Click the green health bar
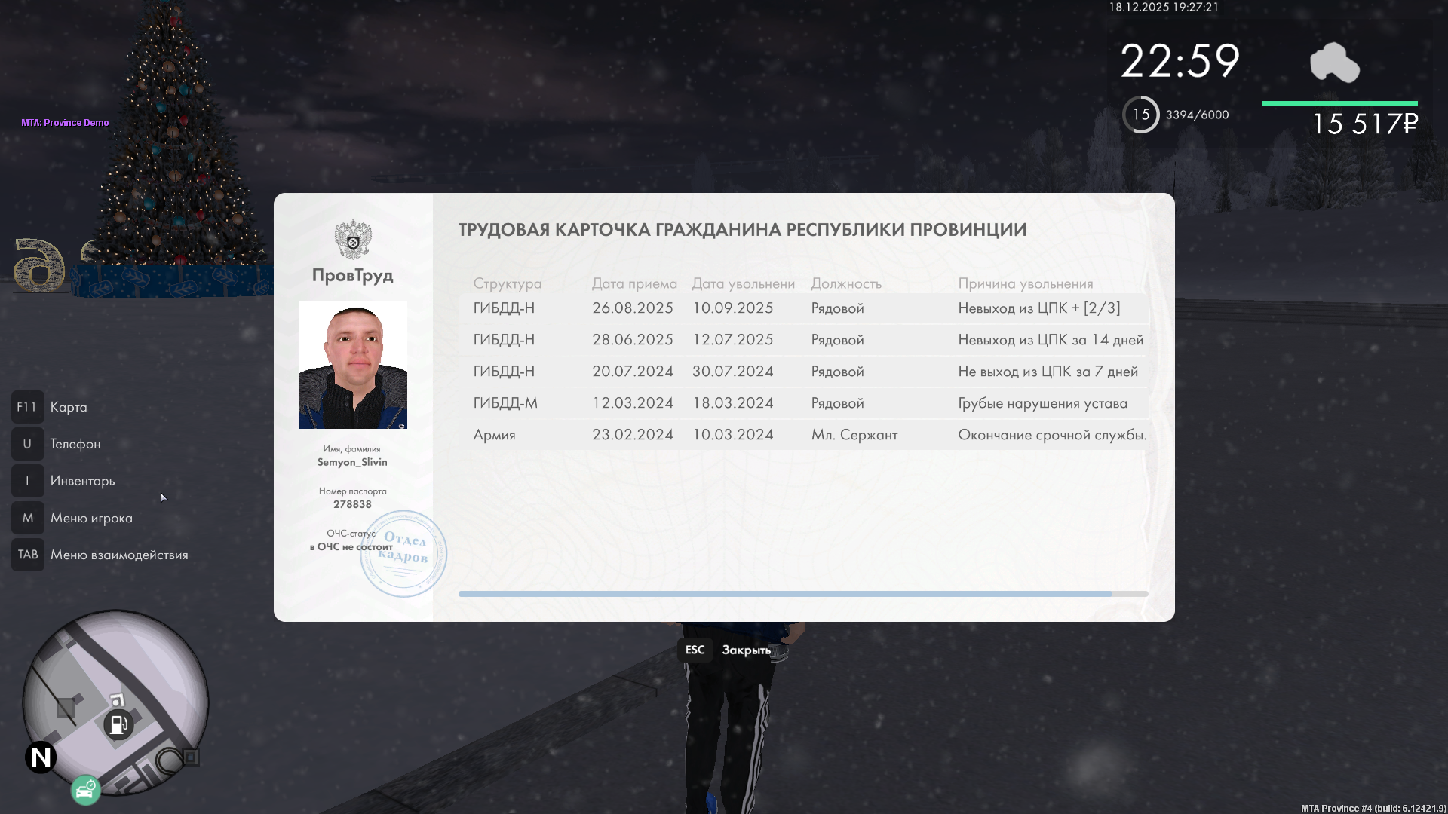The width and height of the screenshot is (1448, 814). (1339, 104)
